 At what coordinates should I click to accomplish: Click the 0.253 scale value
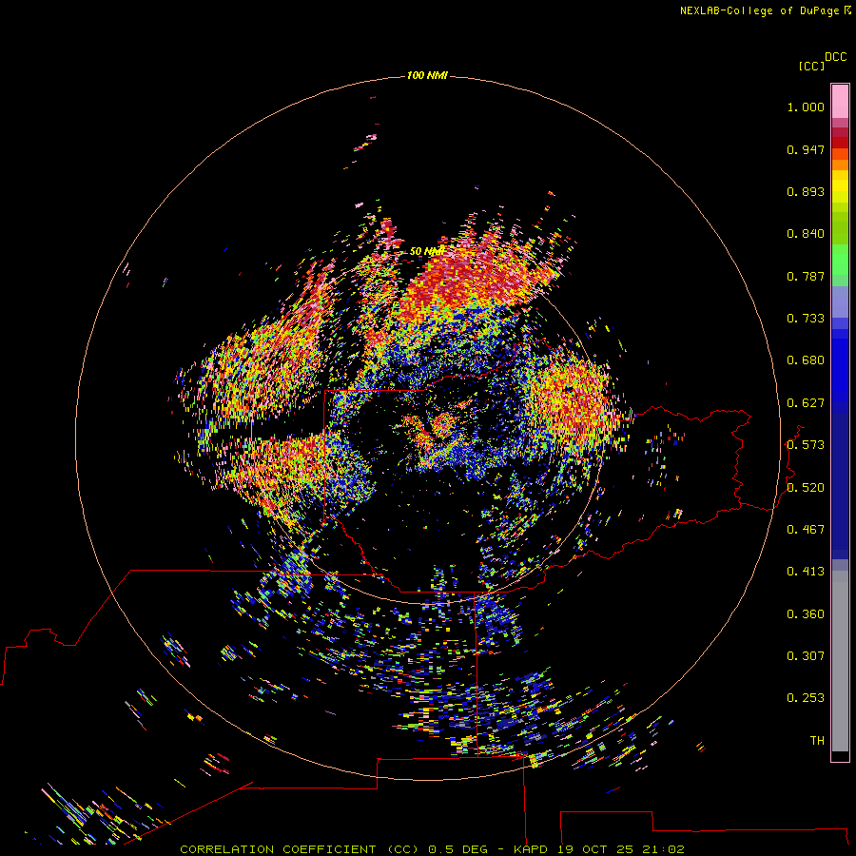tap(806, 698)
